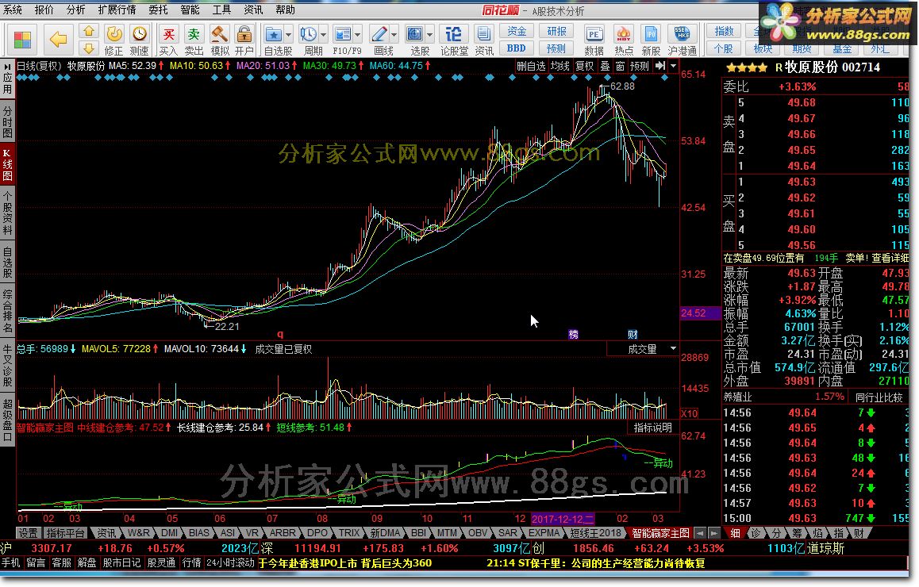Open the dropdown arrow beside 预测 above chart
The width and height of the screenshot is (919, 587).
pyautogui.click(x=673, y=66)
